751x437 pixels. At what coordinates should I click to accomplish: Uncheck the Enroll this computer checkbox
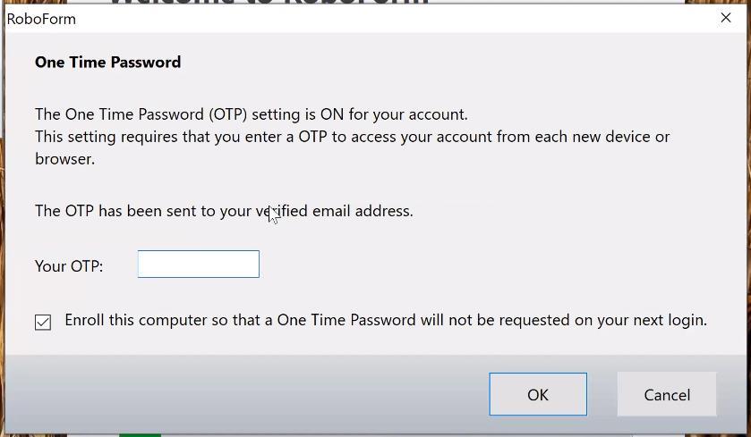[x=43, y=322]
